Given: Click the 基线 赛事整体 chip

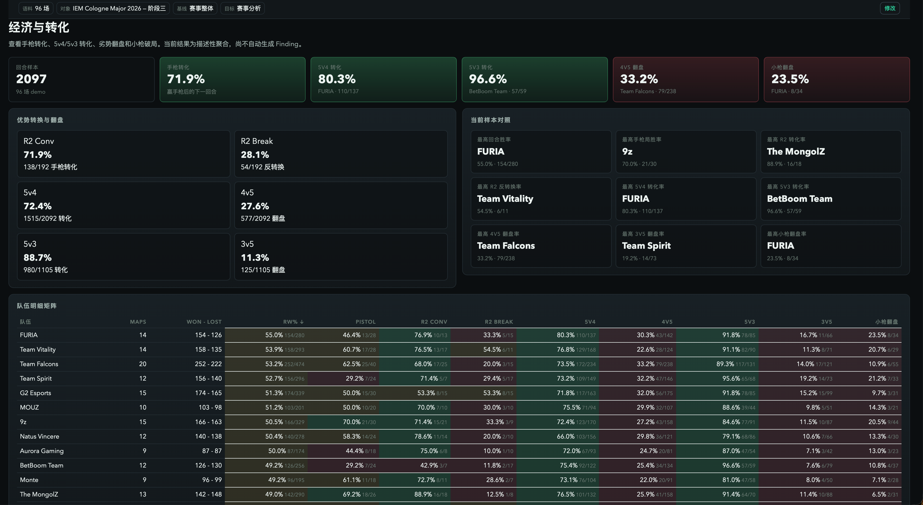Looking at the screenshot, I should pos(195,8).
